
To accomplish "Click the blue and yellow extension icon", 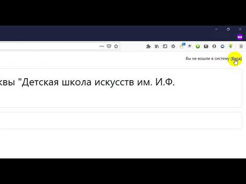I will [x=182, y=45].
